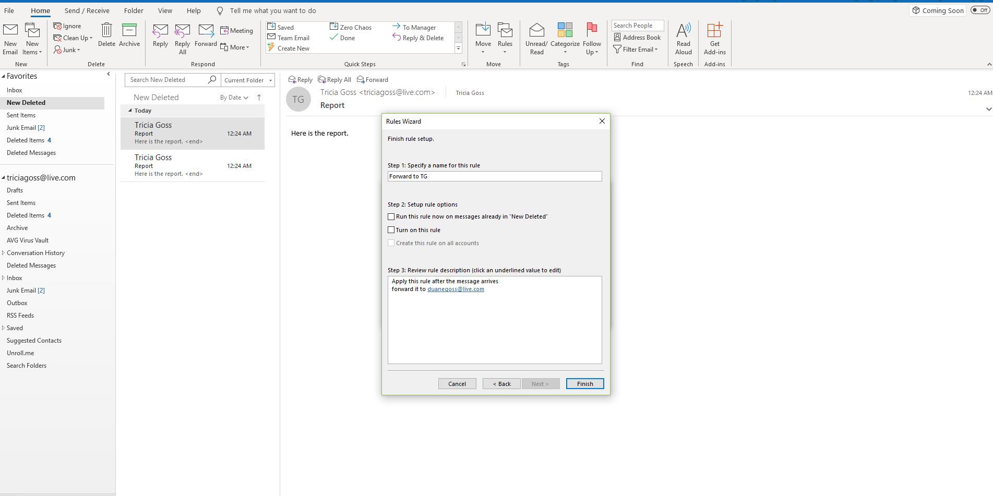This screenshot has height=496, width=993.
Task: Open the Current Folder search scope dropdown
Action: (x=248, y=80)
